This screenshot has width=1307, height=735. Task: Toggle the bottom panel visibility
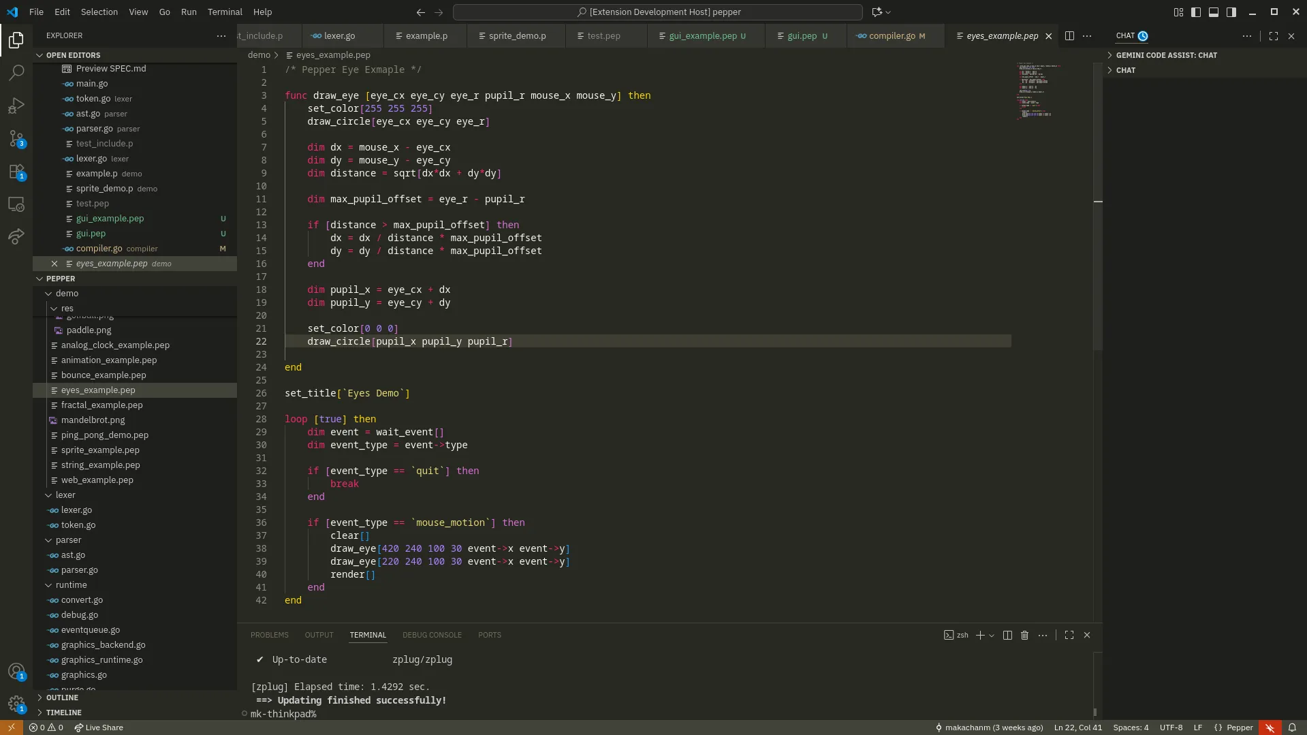pos(1214,12)
